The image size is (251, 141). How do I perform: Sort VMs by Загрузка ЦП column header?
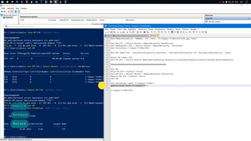(x=64, y=20)
